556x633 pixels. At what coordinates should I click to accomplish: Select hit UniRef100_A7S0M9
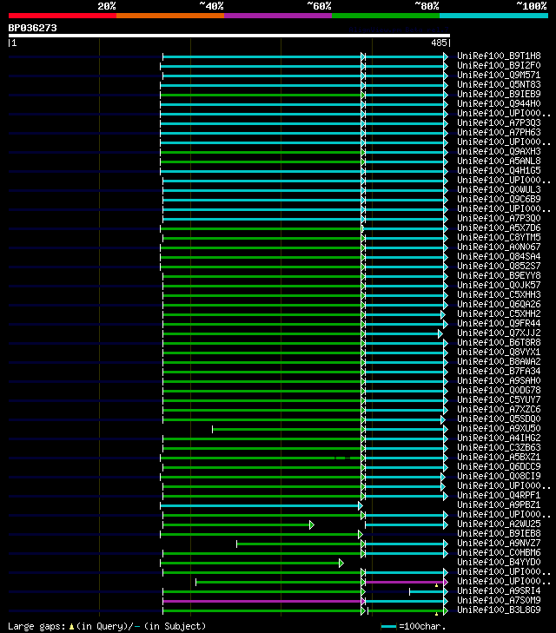(499, 600)
